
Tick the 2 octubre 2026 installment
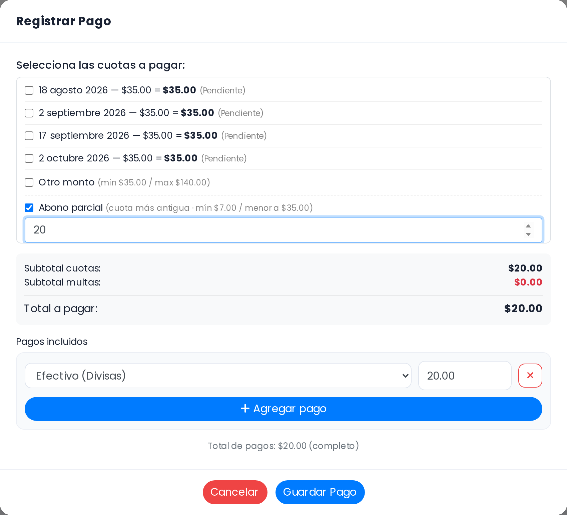(29, 158)
